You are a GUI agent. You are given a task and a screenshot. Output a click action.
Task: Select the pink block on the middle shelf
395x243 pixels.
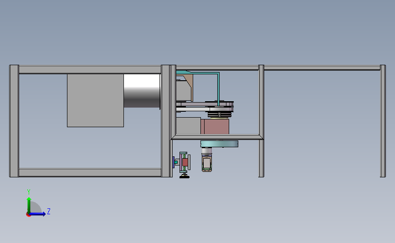tap(215, 127)
